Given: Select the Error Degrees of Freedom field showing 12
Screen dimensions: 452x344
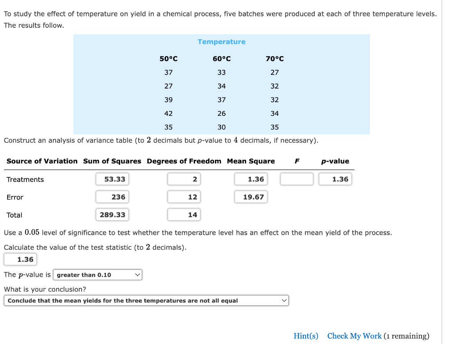Looking at the screenshot, I should (x=184, y=197).
